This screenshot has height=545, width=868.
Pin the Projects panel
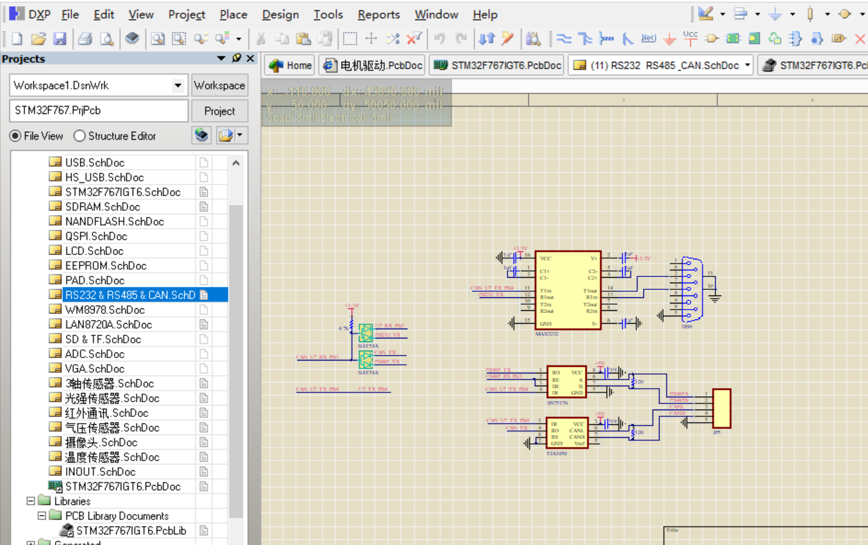(x=236, y=58)
